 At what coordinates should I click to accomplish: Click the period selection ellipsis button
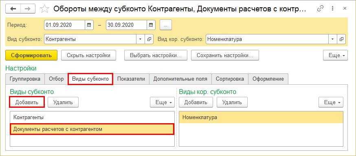point(166,25)
